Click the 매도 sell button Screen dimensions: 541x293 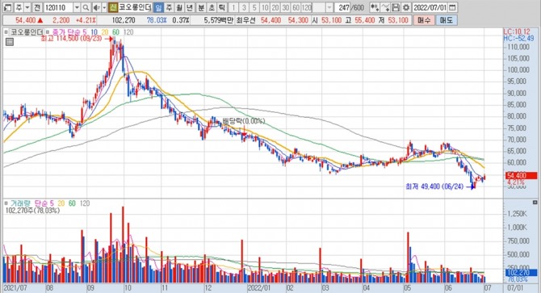pos(446,20)
